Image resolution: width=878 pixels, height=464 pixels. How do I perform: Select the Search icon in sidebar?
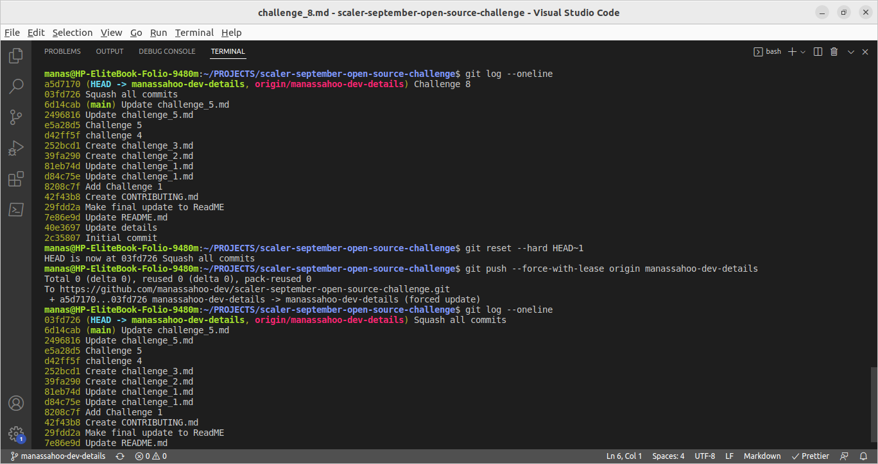[x=15, y=86]
